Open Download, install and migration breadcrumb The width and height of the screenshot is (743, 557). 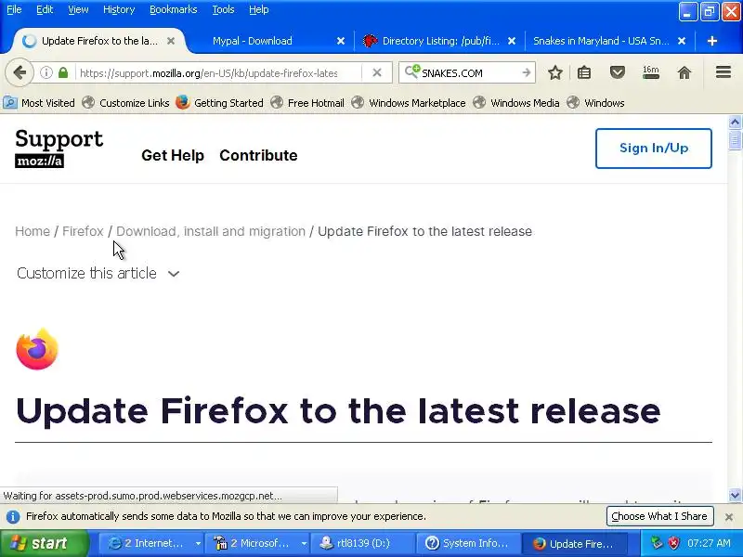point(211,231)
